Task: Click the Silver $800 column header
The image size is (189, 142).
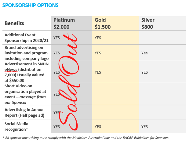Action: click(148, 23)
